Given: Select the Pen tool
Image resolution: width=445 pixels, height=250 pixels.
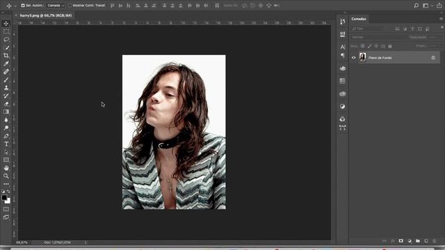Looking at the screenshot, I should pos(6,136).
